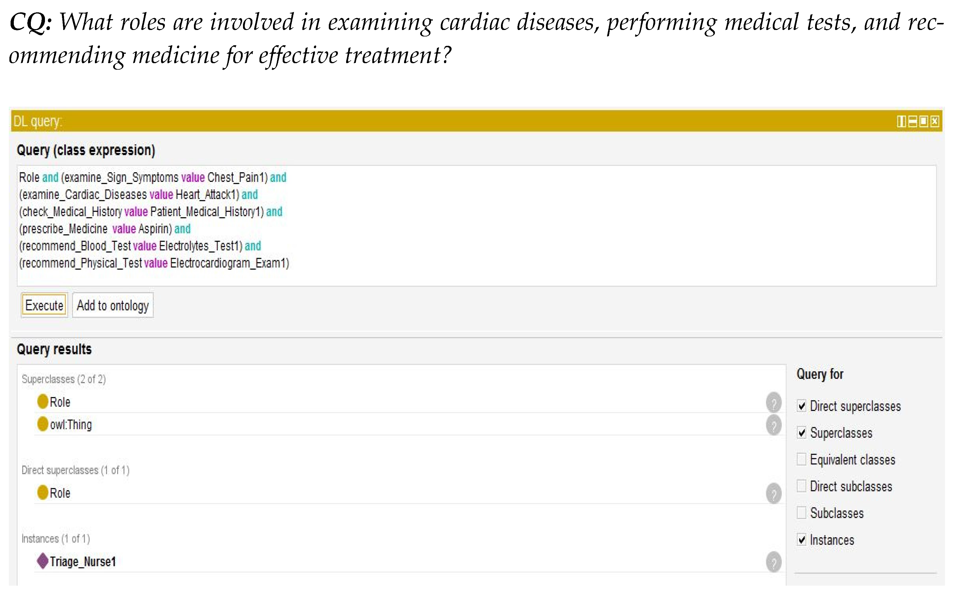Click explain icon beside owl:Thing
Image resolution: width=957 pixels, height=598 pixels.
(774, 425)
